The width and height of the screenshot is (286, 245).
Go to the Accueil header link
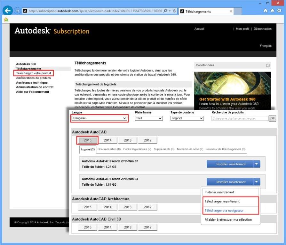point(199,29)
